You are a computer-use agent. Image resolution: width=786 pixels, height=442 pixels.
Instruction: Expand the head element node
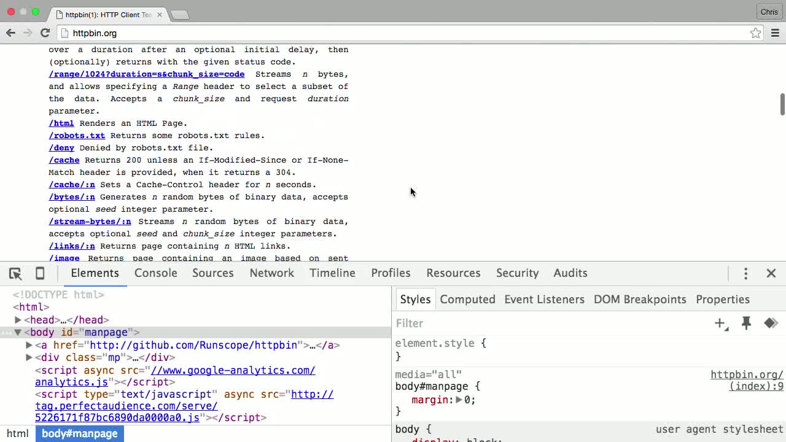click(x=18, y=319)
